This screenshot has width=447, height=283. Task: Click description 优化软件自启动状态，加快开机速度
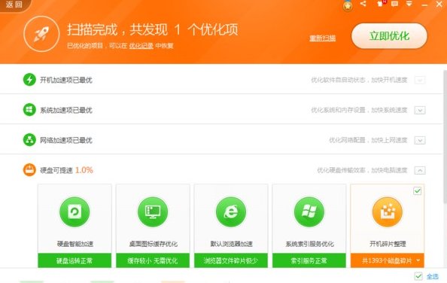point(359,80)
